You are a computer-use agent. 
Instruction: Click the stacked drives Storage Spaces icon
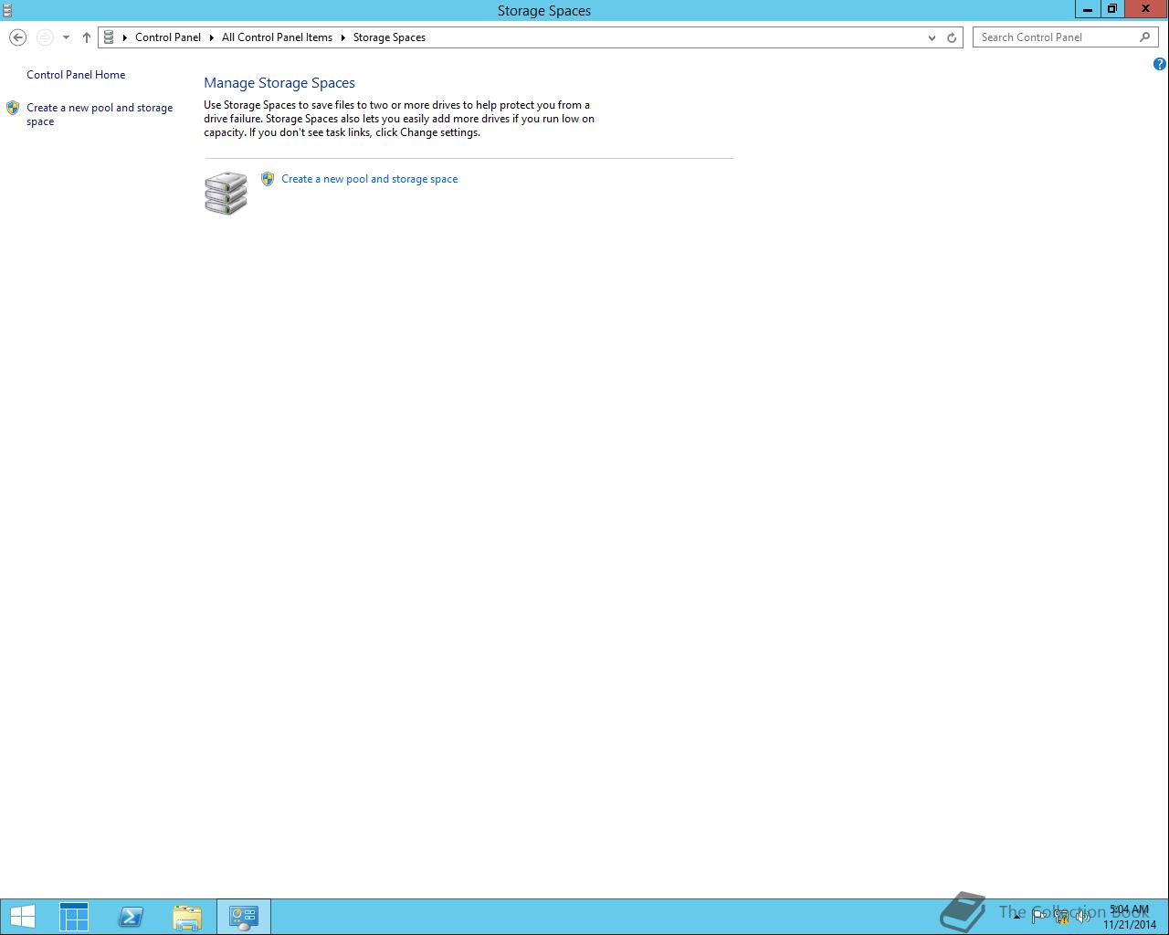[226, 193]
